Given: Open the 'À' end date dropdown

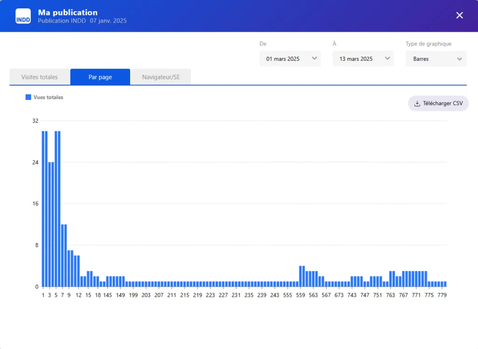Looking at the screenshot, I should [363, 58].
